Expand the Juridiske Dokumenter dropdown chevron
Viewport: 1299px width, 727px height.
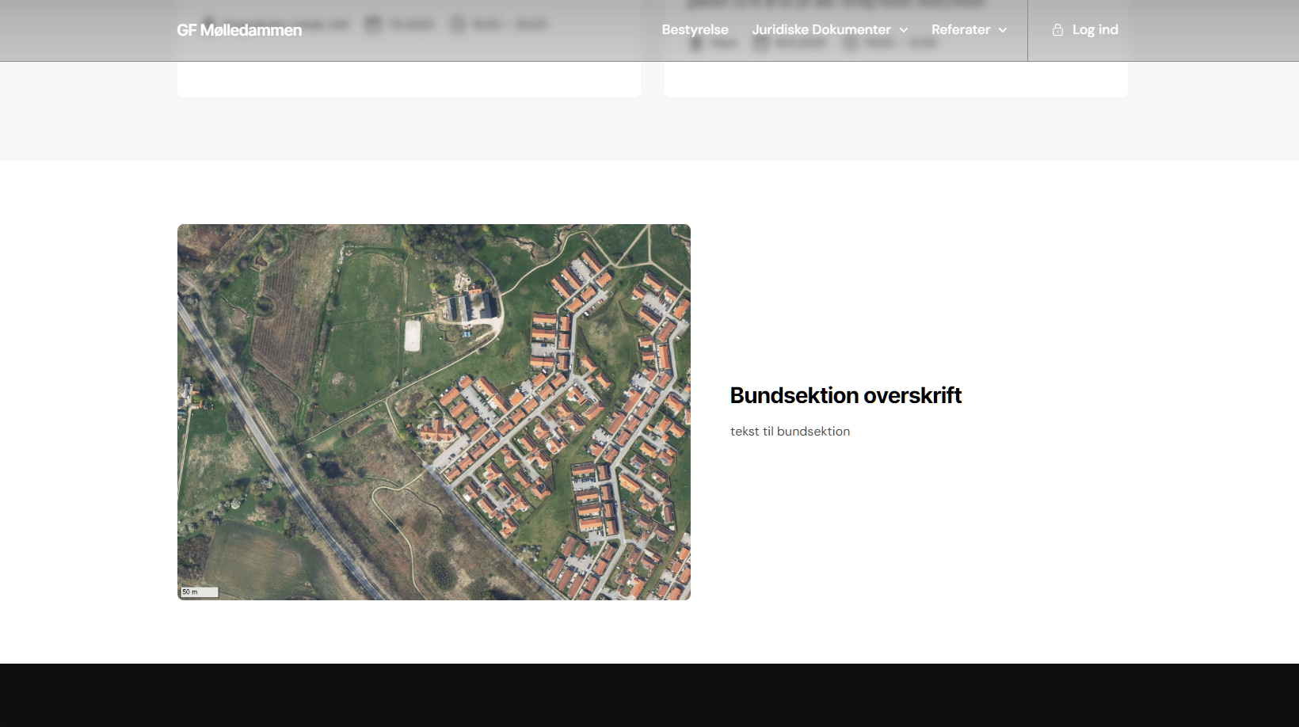[x=904, y=30]
